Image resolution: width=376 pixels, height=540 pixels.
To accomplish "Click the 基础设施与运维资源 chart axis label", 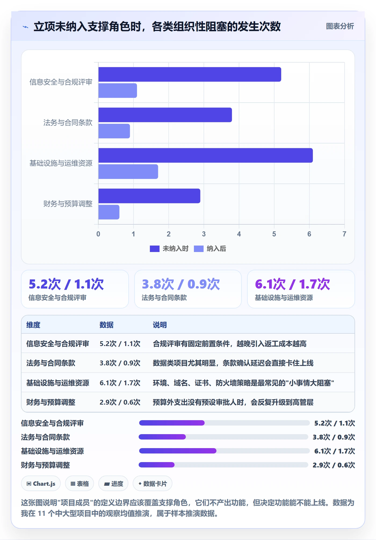I will 61,163.
